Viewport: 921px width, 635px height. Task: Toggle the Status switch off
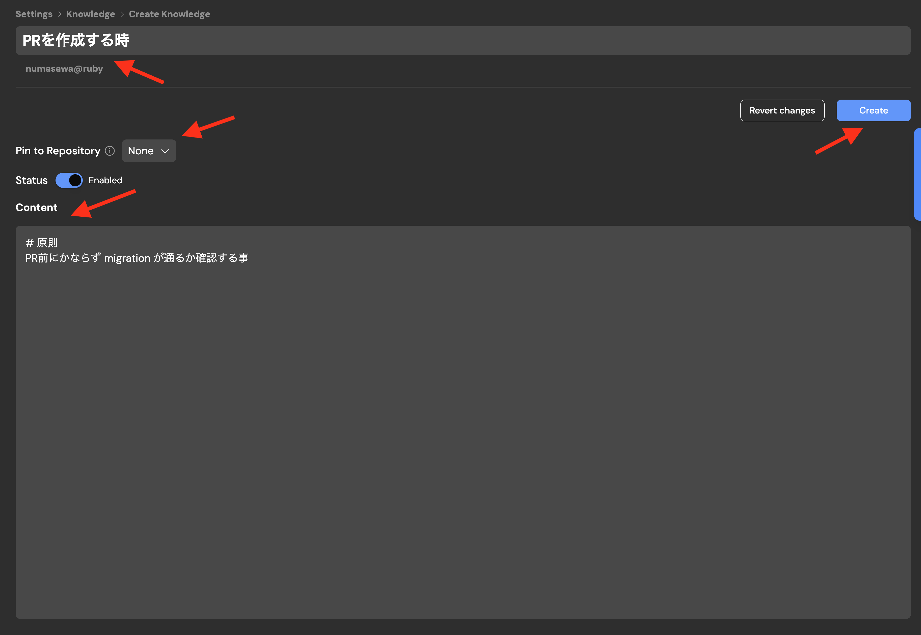coord(69,180)
